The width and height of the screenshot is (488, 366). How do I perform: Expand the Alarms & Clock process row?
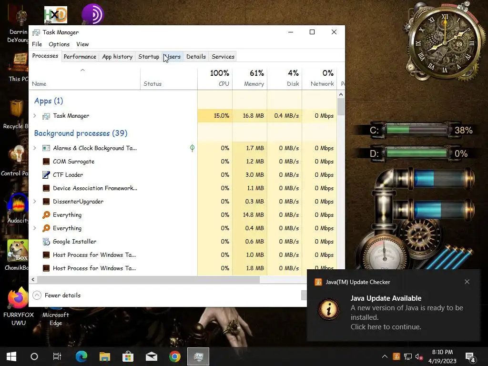(x=34, y=148)
